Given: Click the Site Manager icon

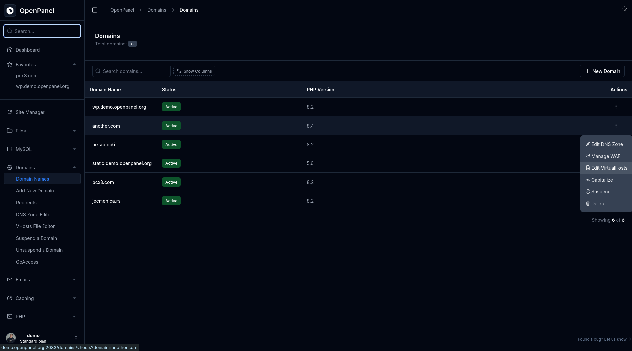Looking at the screenshot, I should point(10,112).
